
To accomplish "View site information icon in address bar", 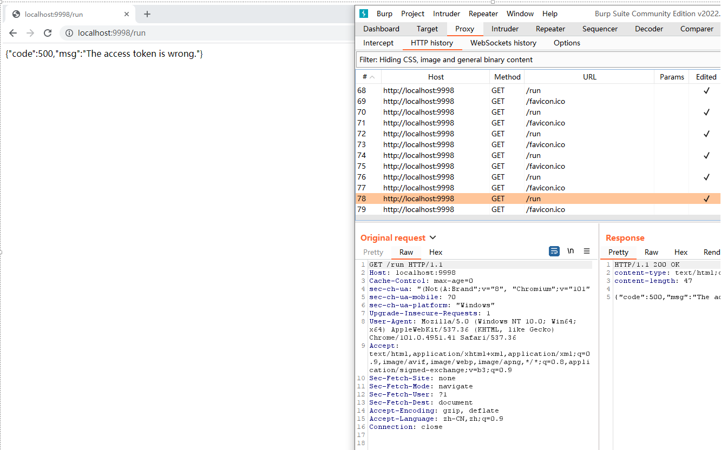I will click(x=69, y=33).
